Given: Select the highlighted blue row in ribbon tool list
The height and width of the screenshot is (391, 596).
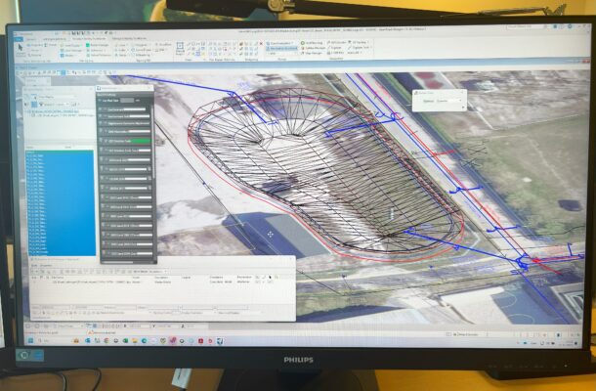Looking at the screenshot, I should tap(282, 49).
